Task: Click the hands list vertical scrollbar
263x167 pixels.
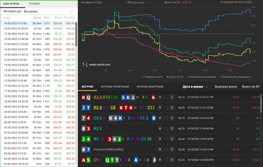Action: 261,103
